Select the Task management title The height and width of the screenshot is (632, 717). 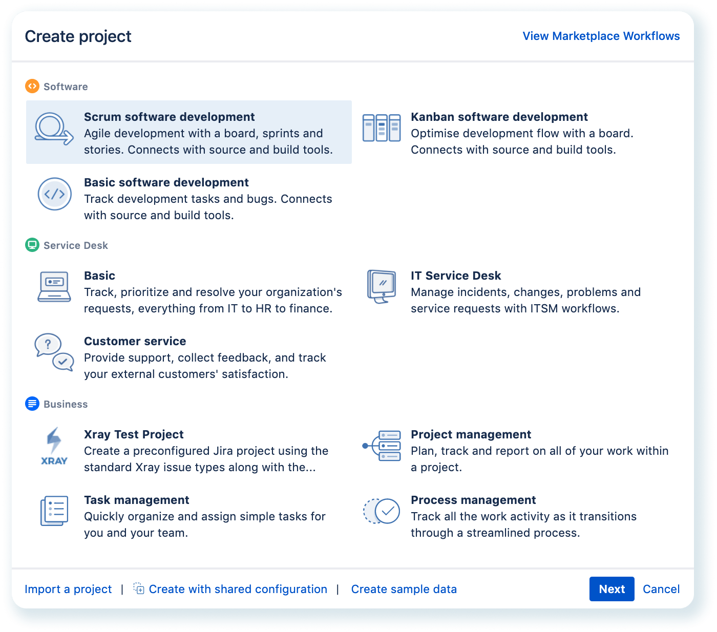[136, 500]
